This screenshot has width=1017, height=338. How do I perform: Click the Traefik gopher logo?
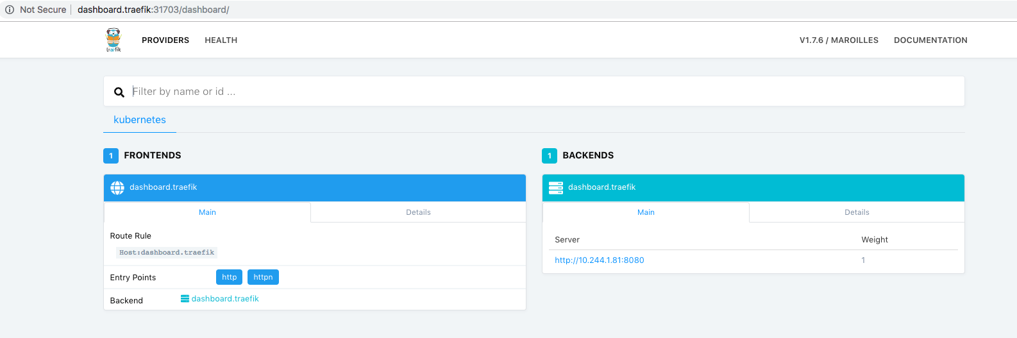point(113,40)
